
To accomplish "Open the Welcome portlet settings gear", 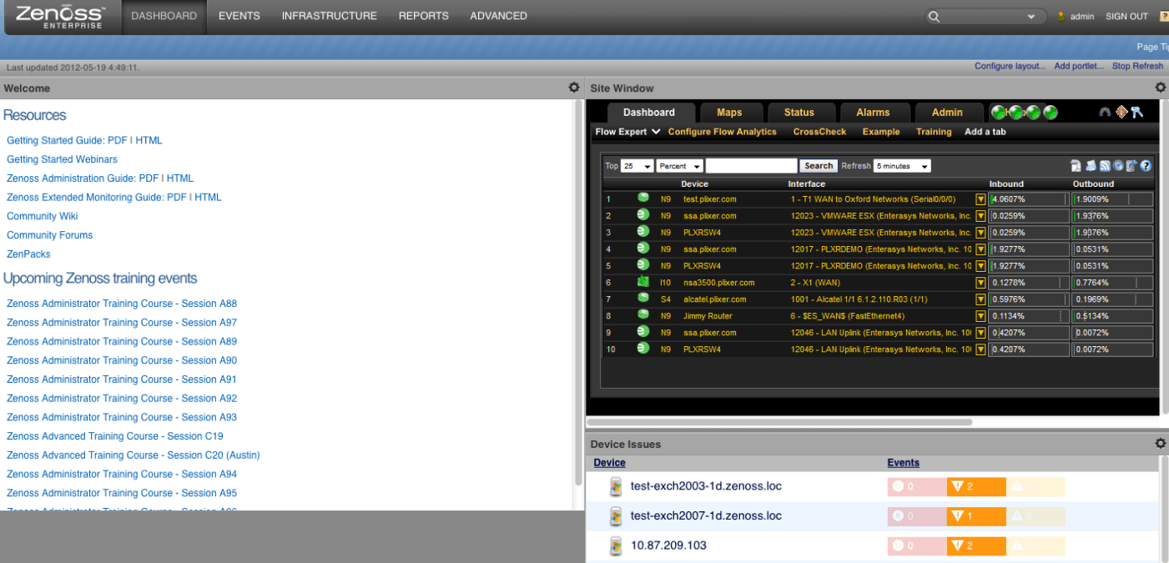I will click(573, 88).
